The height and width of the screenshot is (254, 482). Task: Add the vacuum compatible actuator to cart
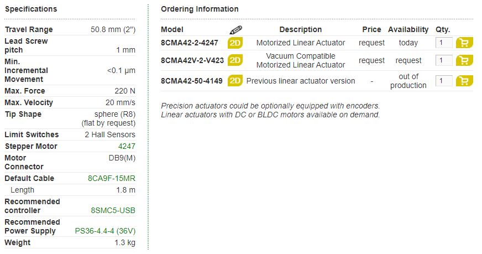pos(464,60)
